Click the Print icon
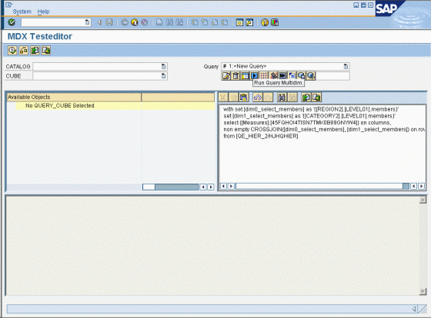 coord(159,22)
